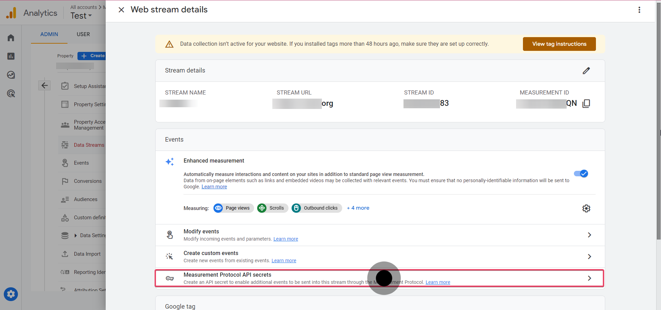Click the Outbound clicks chip
This screenshot has width=661, height=310.
pos(317,208)
